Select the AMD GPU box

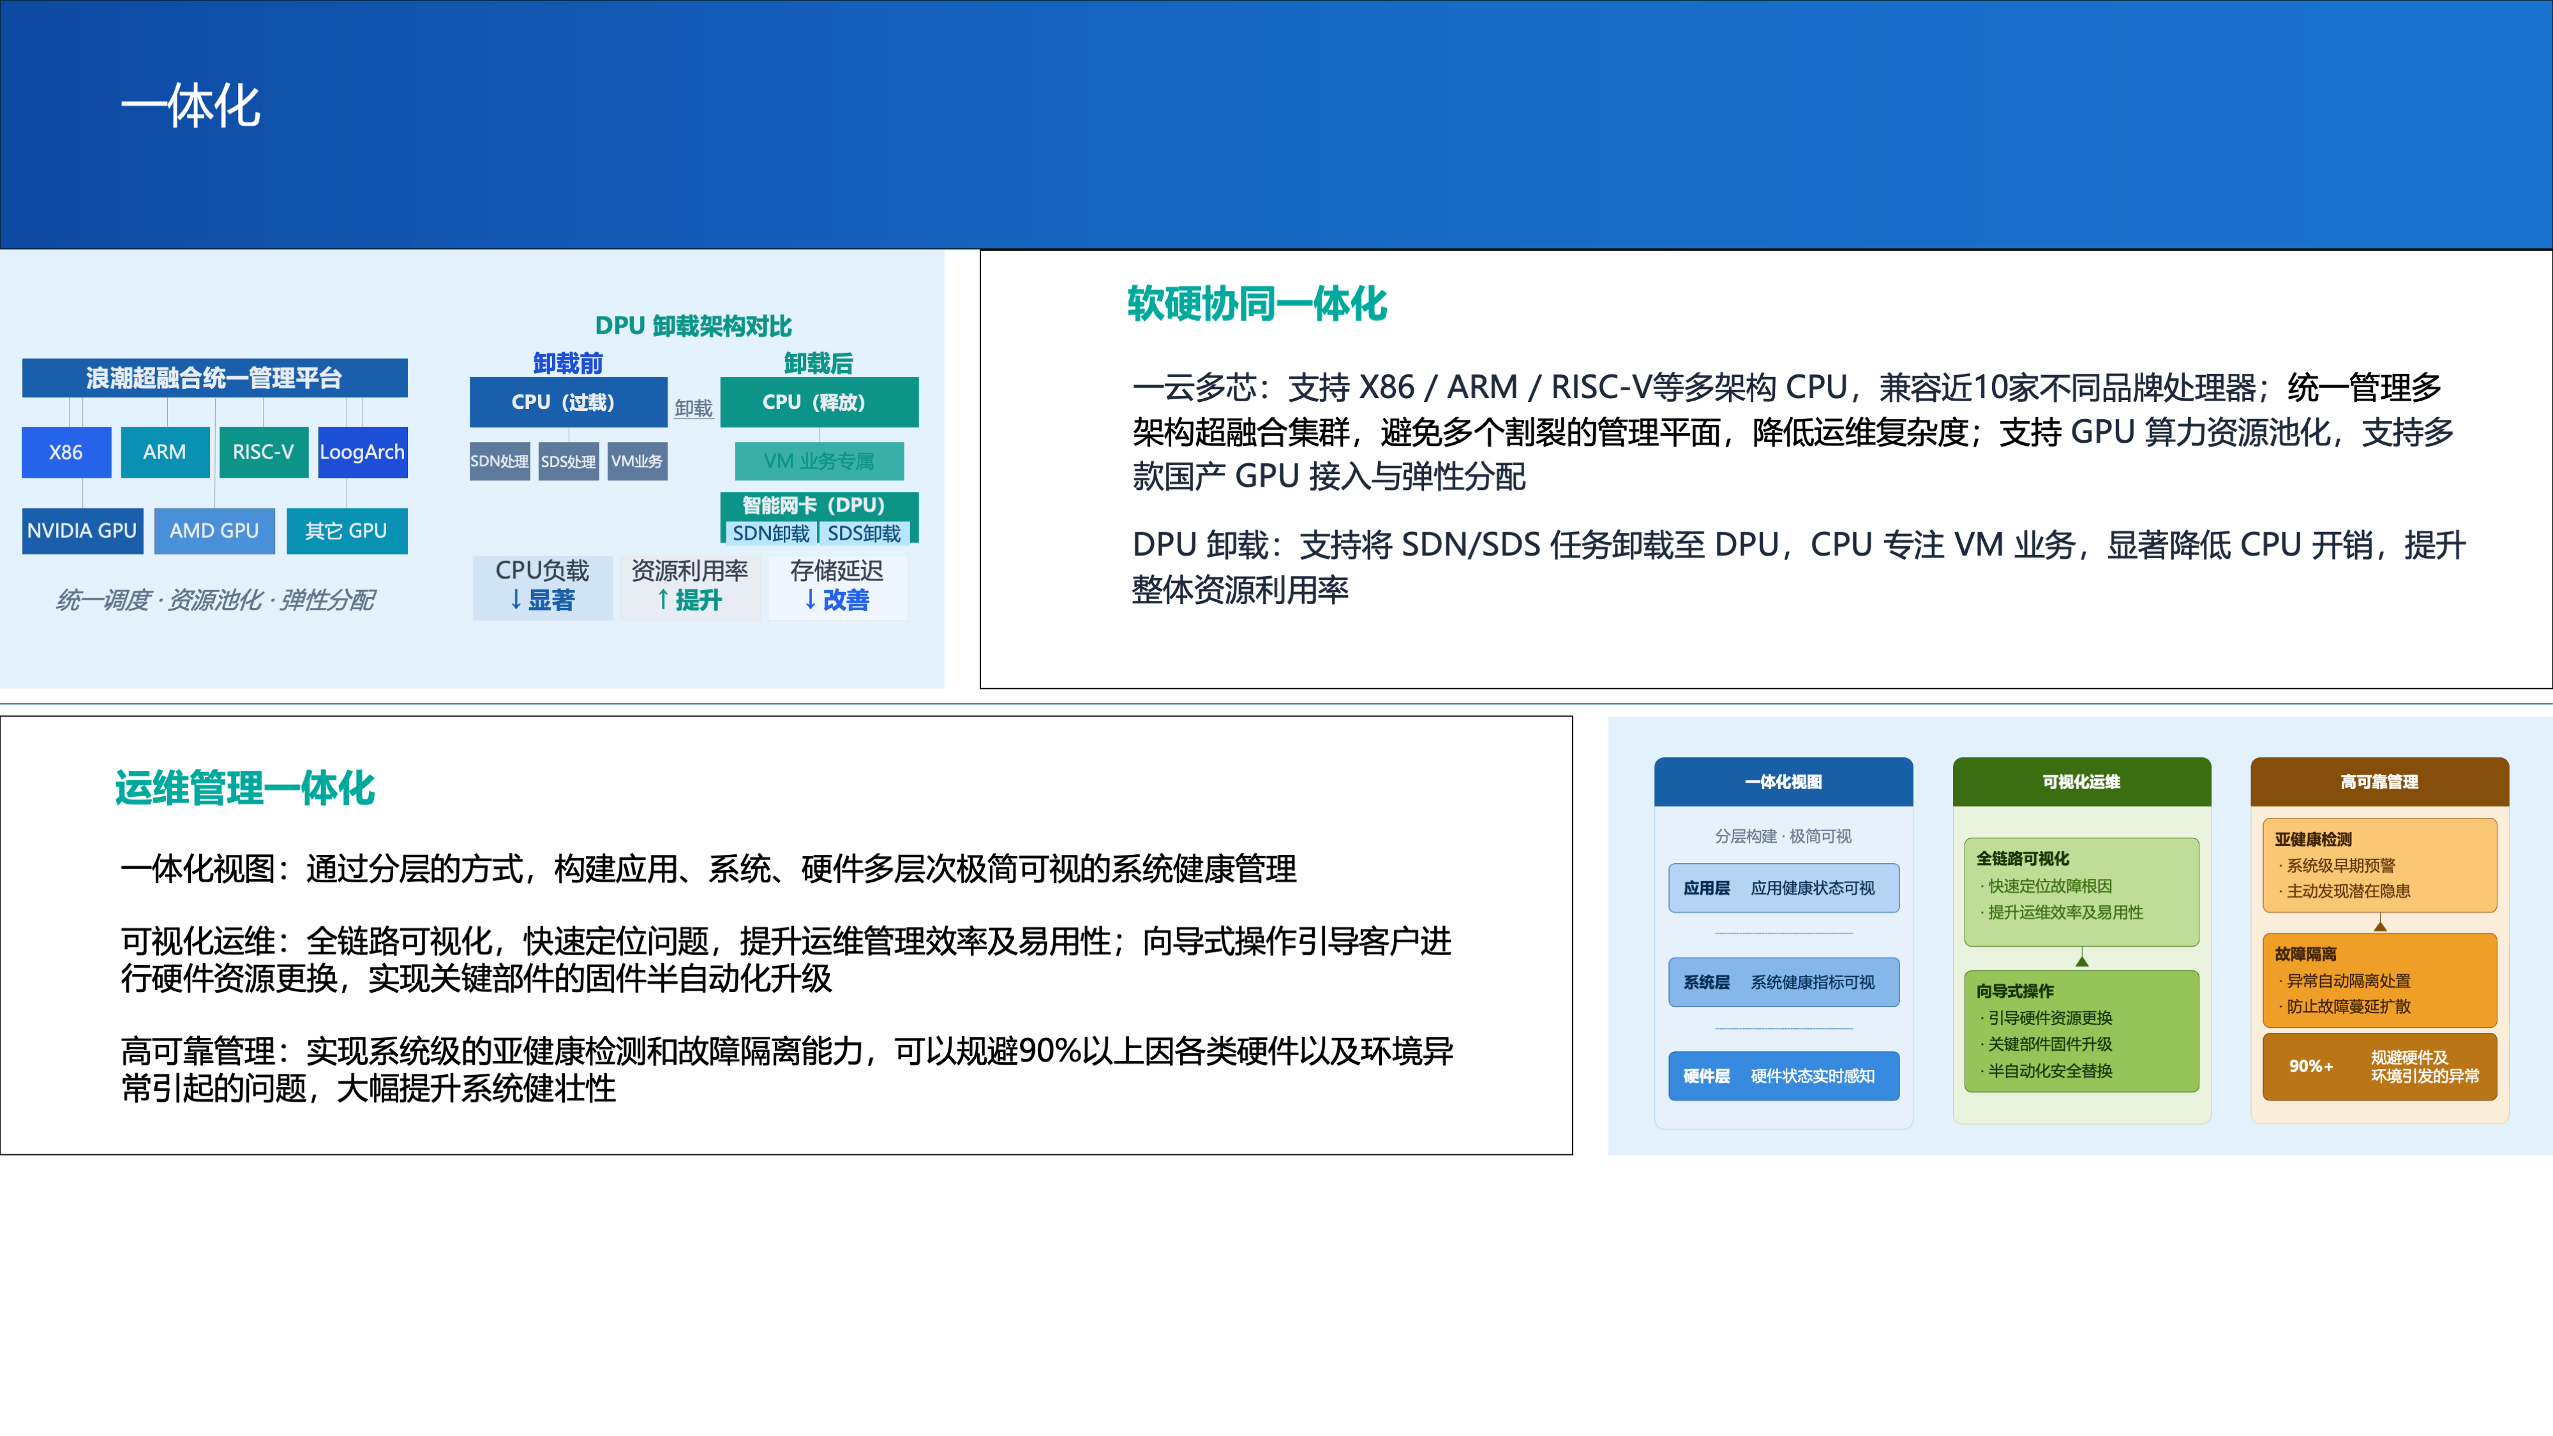[x=214, y=531]
